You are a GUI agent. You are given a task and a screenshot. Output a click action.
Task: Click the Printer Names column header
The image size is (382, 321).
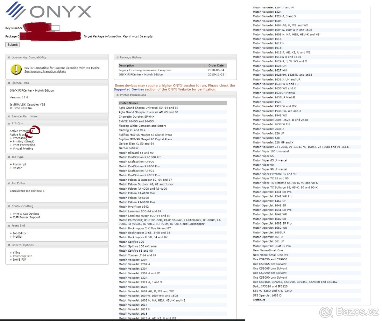coord(173,103)
